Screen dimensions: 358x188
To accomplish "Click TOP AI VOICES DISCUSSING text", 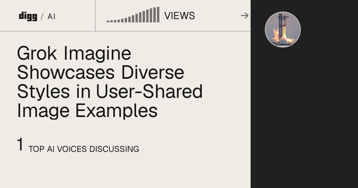I will [84, 149].
